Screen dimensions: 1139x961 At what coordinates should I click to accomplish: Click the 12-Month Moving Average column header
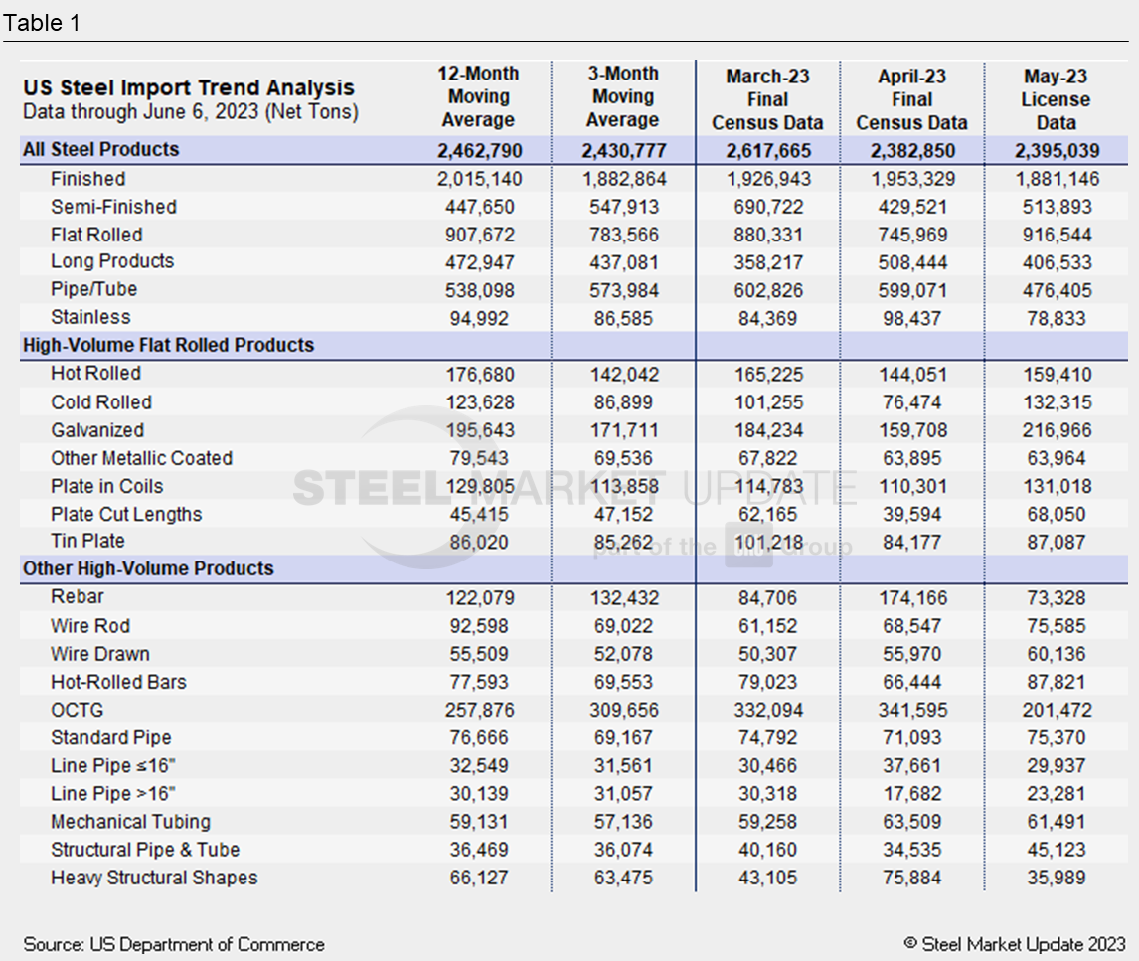click(478, 97)
